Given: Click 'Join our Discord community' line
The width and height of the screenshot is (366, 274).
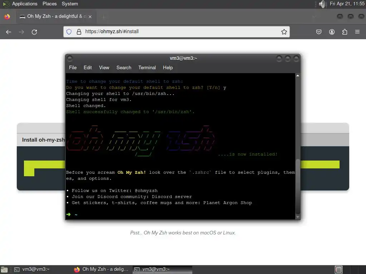Looking at the screenshot, I should 129,197.
